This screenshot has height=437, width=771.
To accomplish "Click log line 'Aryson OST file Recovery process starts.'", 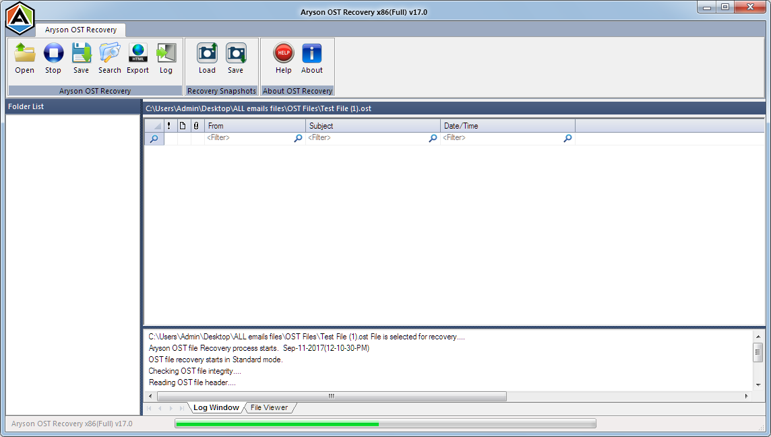I will [x=213, y=348].
